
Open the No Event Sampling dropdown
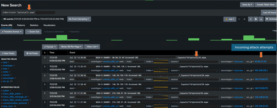coord(79,19)
